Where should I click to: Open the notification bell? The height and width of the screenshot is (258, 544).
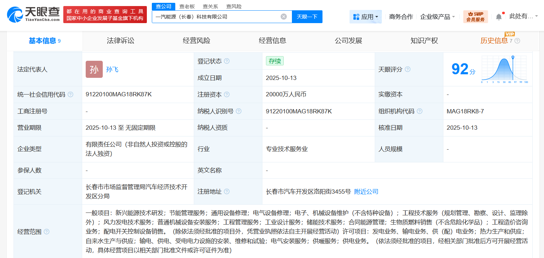[x=498, y=16]
